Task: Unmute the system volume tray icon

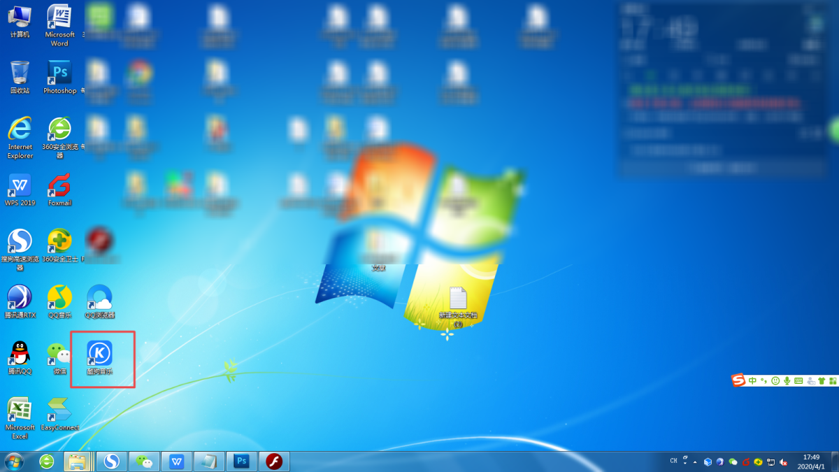Action: (783, 462)
